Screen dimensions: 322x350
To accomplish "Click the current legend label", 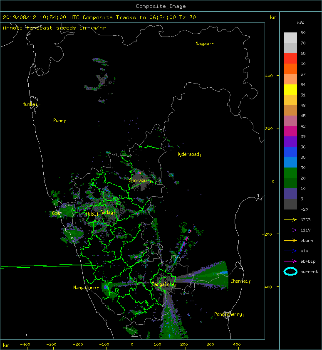I will tap(309, 272).
